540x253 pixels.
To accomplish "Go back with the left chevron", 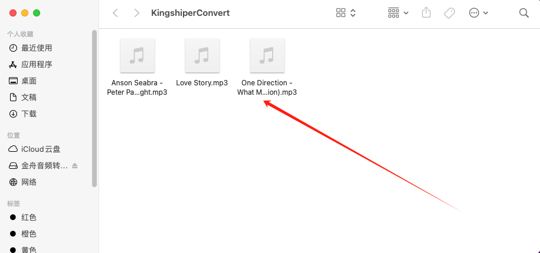I will click(x=115, y=13).
